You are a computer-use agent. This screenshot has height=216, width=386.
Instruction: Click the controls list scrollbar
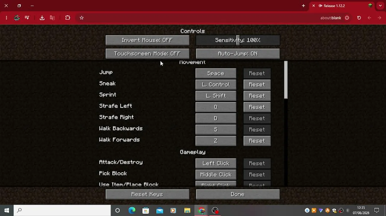pyautogui.click(x=286, y=80)
